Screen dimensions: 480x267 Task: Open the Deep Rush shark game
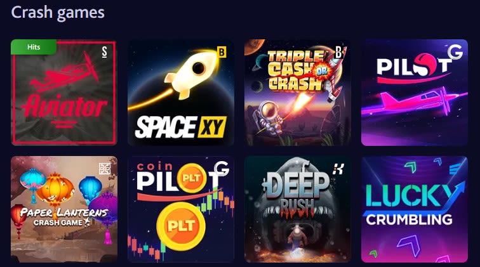point(298,209)
